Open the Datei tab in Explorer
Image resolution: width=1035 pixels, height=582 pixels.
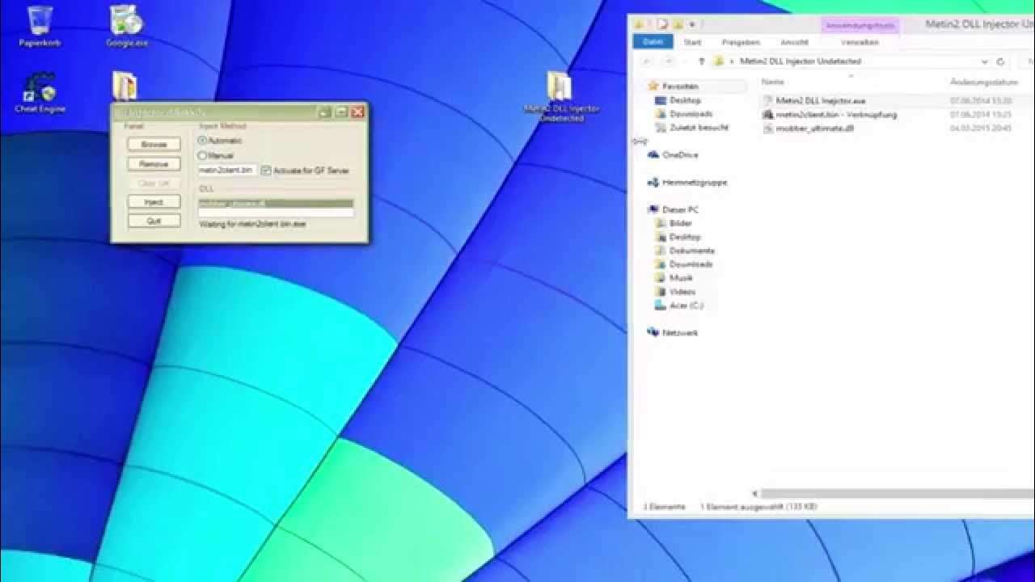[653, 42]
